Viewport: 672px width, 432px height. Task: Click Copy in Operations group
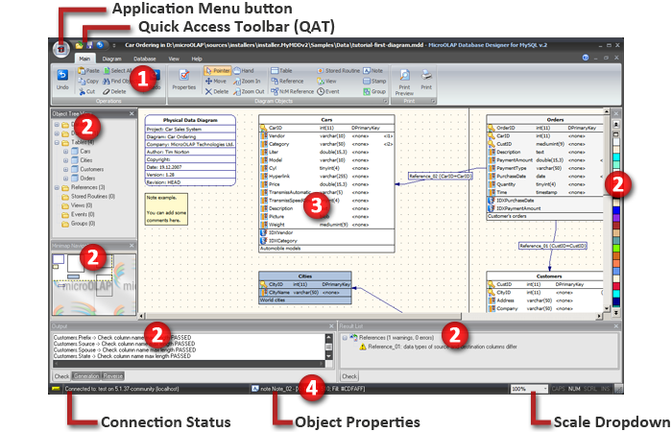[88, 81]
